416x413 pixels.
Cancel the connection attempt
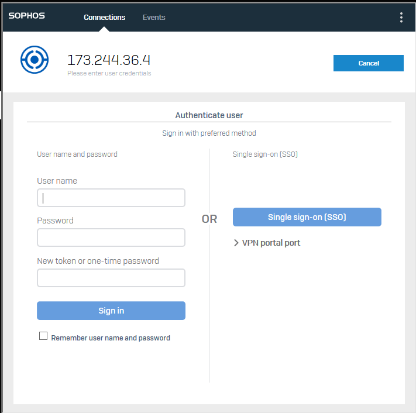(x=368, y=63)
